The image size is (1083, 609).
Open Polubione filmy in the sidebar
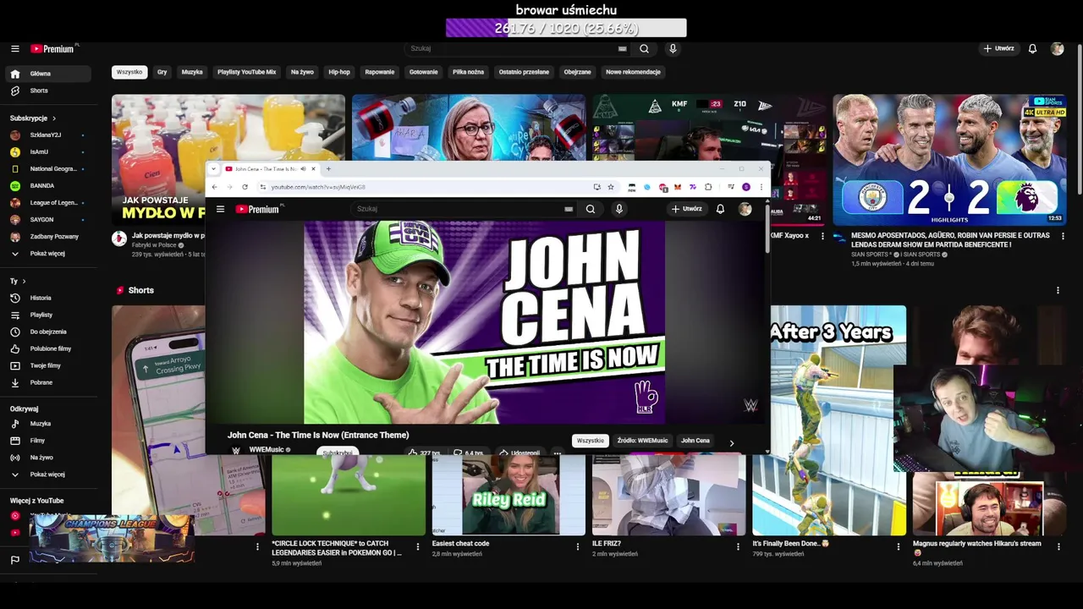48,348
